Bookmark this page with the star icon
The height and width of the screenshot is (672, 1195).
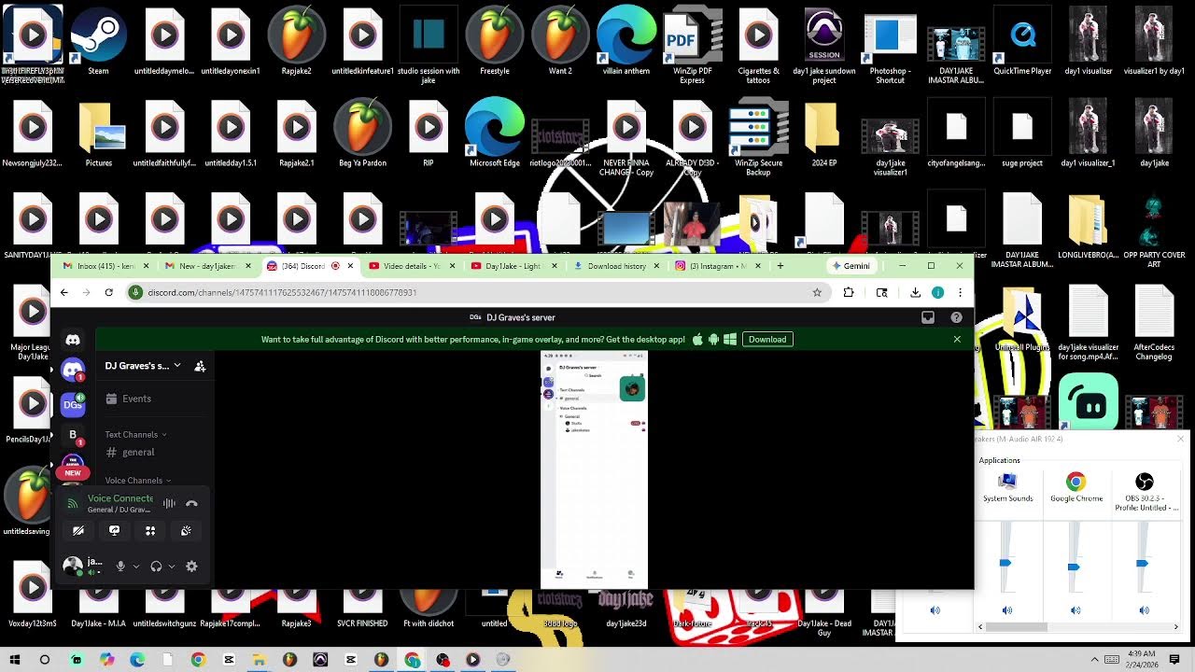(817, 292)
